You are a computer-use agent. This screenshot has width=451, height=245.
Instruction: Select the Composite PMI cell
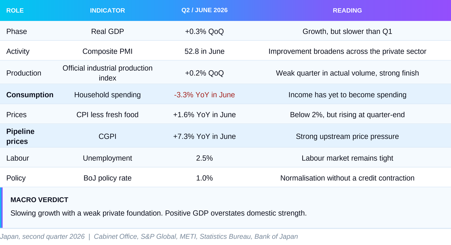108,51
